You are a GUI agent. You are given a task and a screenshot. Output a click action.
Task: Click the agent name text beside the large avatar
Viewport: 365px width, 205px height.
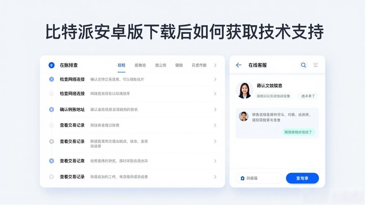click(x=269, y=86)
